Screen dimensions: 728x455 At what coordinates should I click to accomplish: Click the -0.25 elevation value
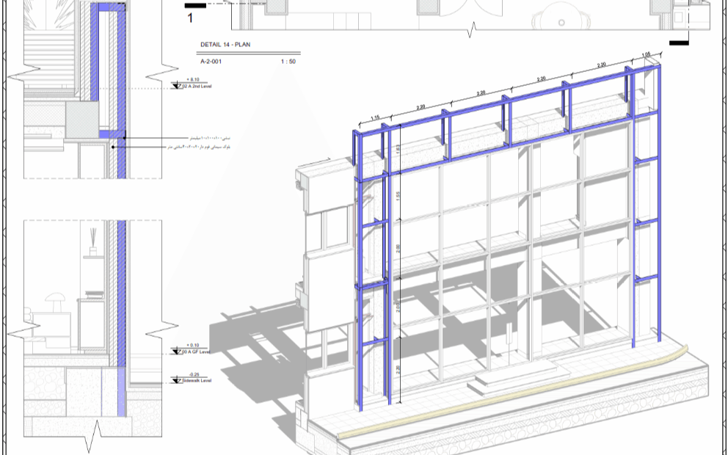(194, 374)
